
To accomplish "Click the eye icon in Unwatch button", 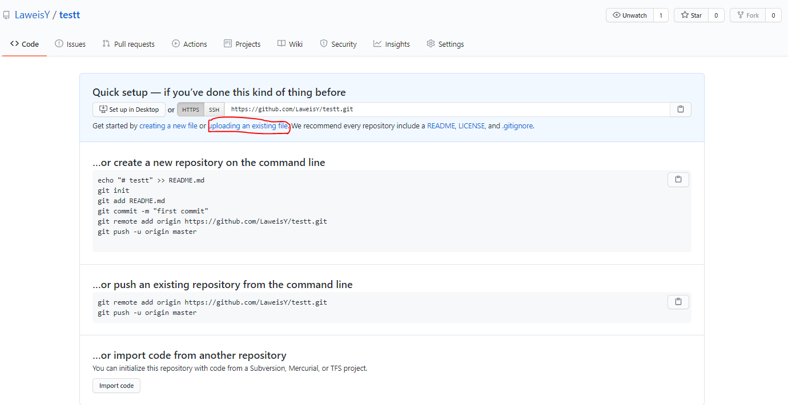I will (616, 15).
